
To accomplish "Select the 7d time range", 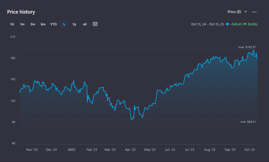I will tap(12, 24).
